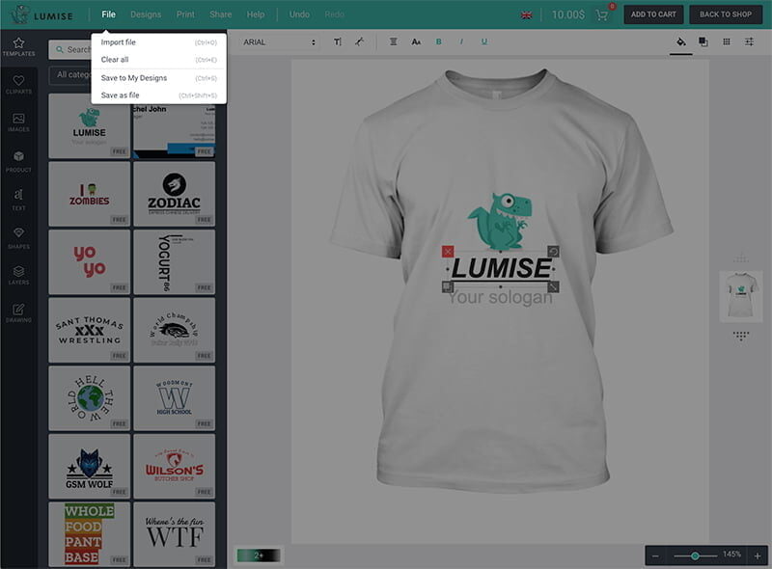This screenshot has height=569, width=772.
Task: Open the Layers panel in the sidebar
Action: pyautogui.click(x=18, y=275)
